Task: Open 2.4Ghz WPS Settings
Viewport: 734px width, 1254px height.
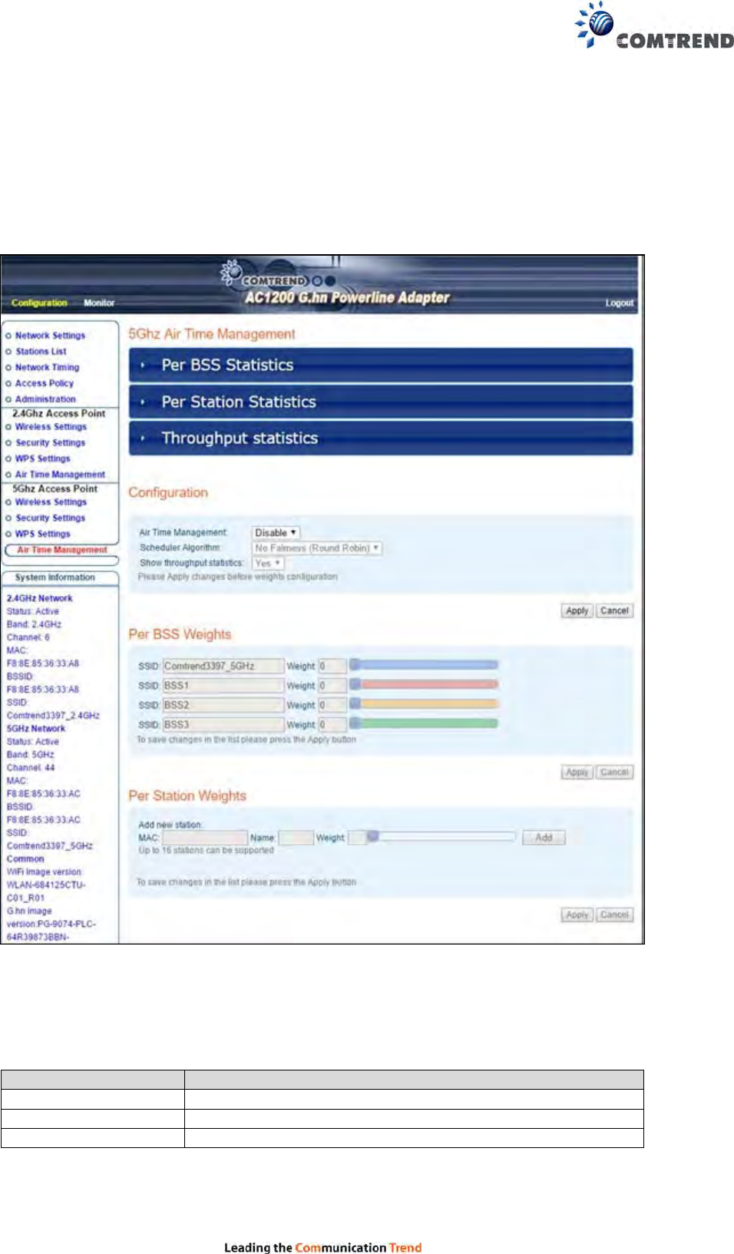Action: pyautogui.click(x=42, y=458)
